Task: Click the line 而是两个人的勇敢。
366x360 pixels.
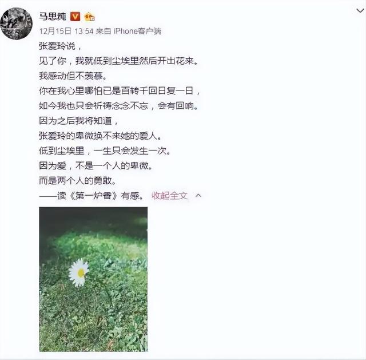Action: point(78,181)
